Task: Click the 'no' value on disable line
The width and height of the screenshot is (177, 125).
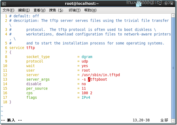Action: coord(84,84)
